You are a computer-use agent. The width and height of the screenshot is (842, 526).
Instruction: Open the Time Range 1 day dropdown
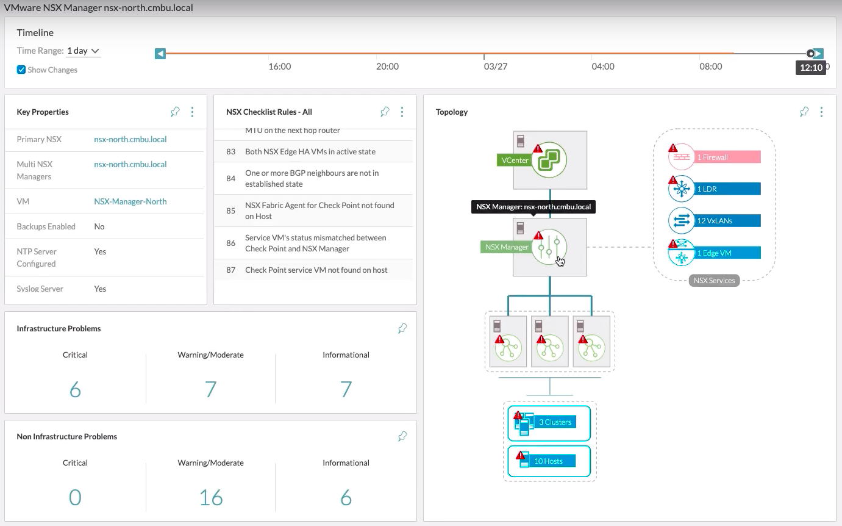83,51
